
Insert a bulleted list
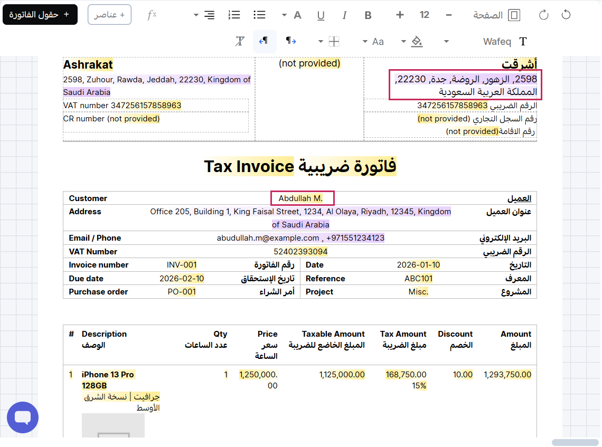pos(259,15)
